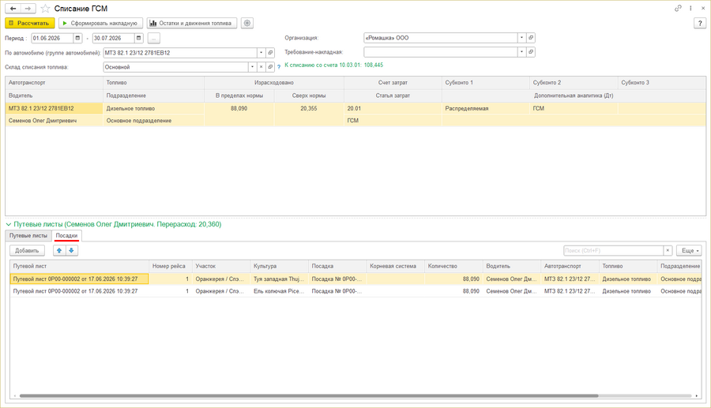Image resolution: width=711 pixels, height=408 pixels.
Task: Expand the vehicle selection dropdown
Action: tap(261, 53)
